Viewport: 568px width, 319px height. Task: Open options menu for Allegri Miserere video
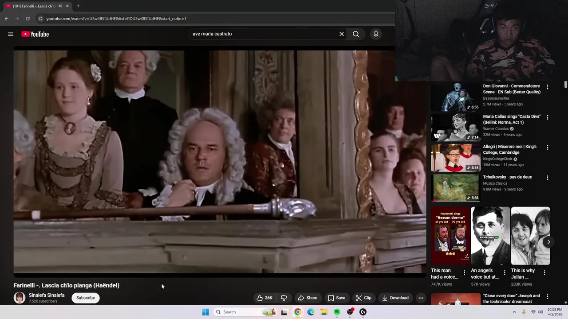point(547,147)
